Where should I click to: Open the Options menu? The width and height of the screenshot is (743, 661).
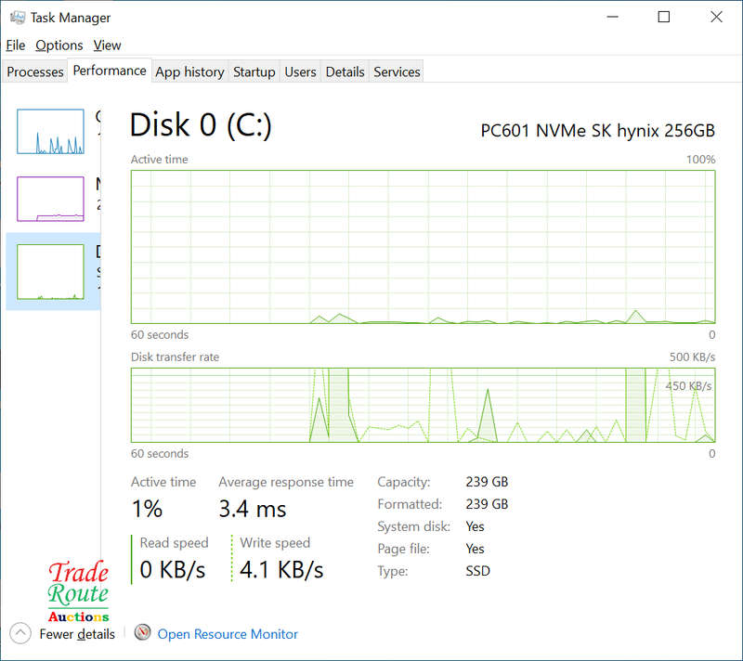[59, 45]
